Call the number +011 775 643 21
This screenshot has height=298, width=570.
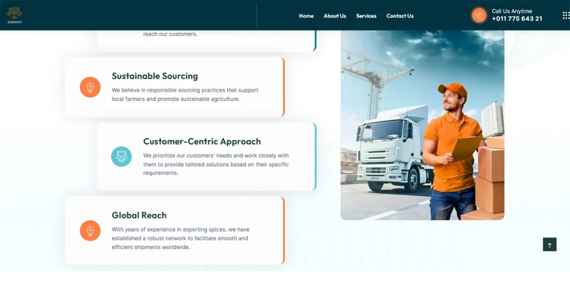517,18
